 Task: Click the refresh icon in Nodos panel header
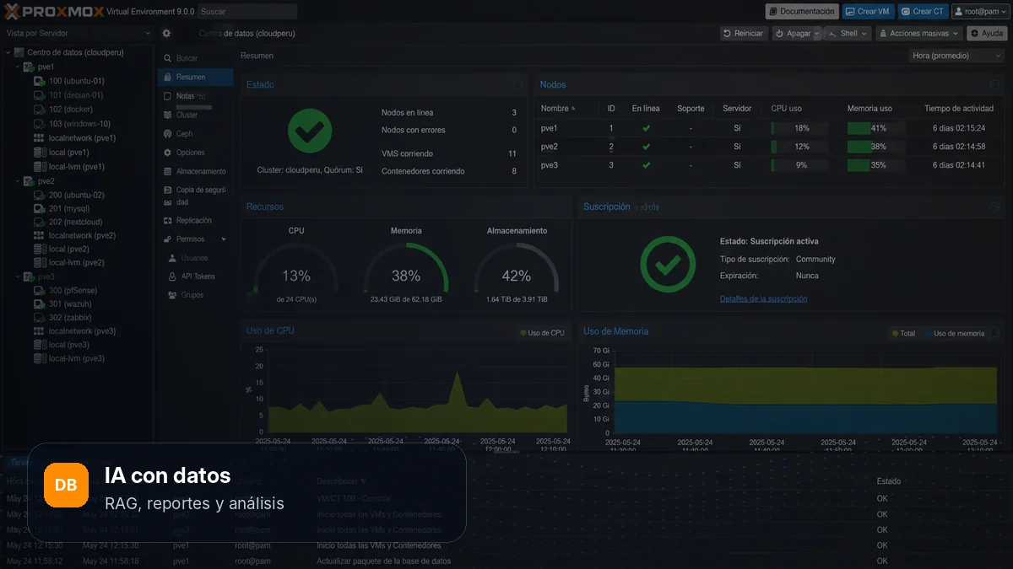point(994,84)
